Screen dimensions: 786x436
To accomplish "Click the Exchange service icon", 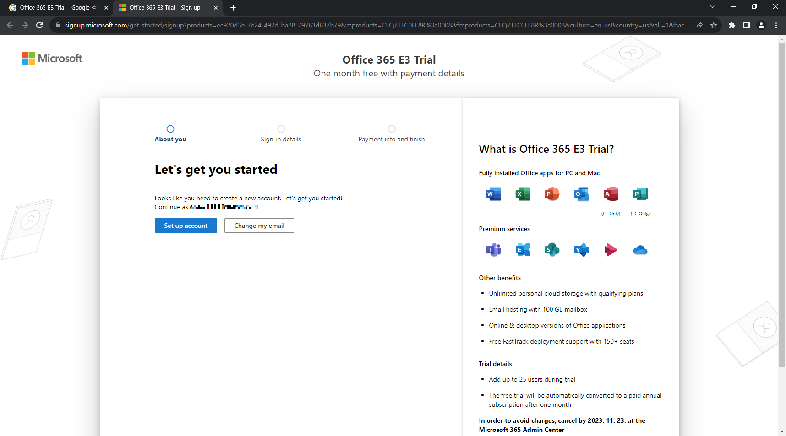I will [x=523, y=250].
